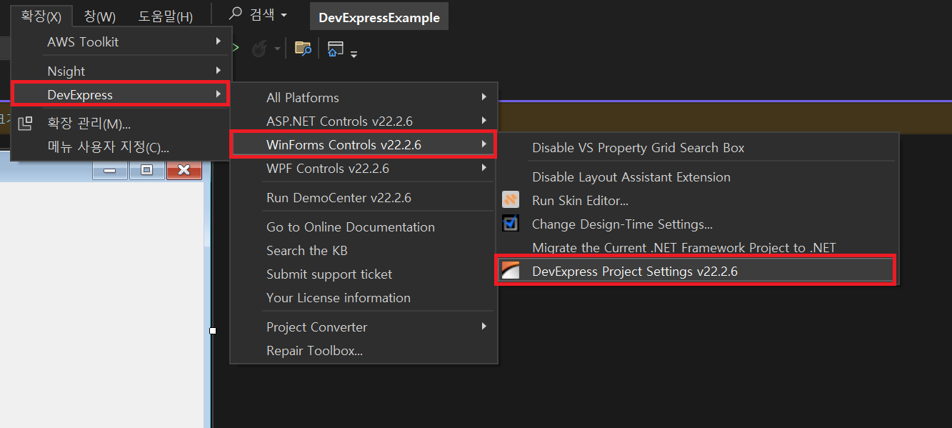The height and width of the screenshot is (428, 952).
Task: Open WinForms Controls v22.2.6 submenu
Action: [x=364, y=145]
